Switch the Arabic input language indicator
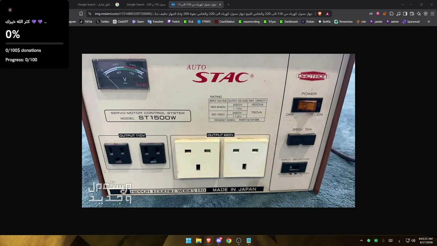This screenshot has height=246, width=437. (x=399, y=241)
